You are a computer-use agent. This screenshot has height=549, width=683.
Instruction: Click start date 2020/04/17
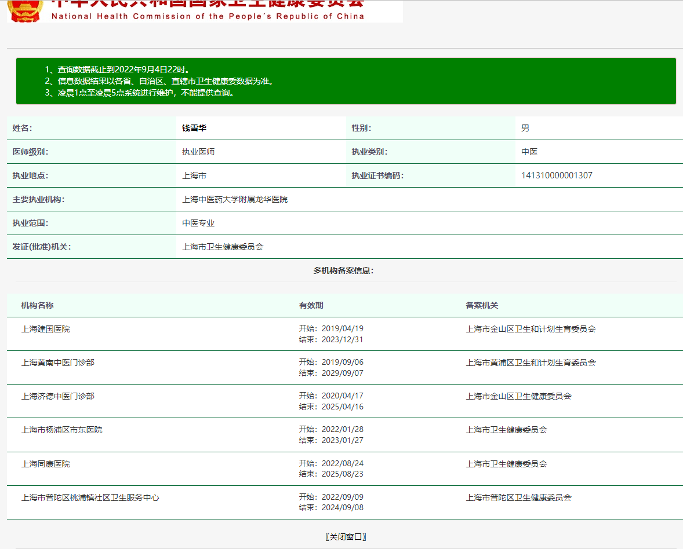(x=343, y=396)
